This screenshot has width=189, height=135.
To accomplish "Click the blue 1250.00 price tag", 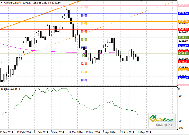I will pyautogui.click(x=183, y=78).
